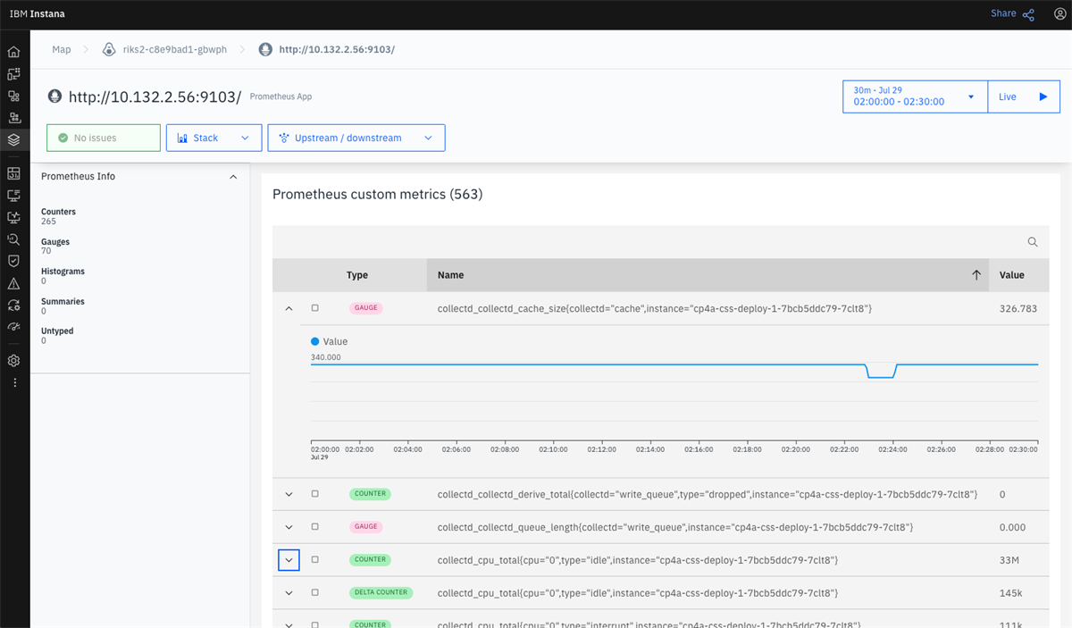Click the play icon beside Live
Screen dimensions: 1072x628
[1043, 96]
